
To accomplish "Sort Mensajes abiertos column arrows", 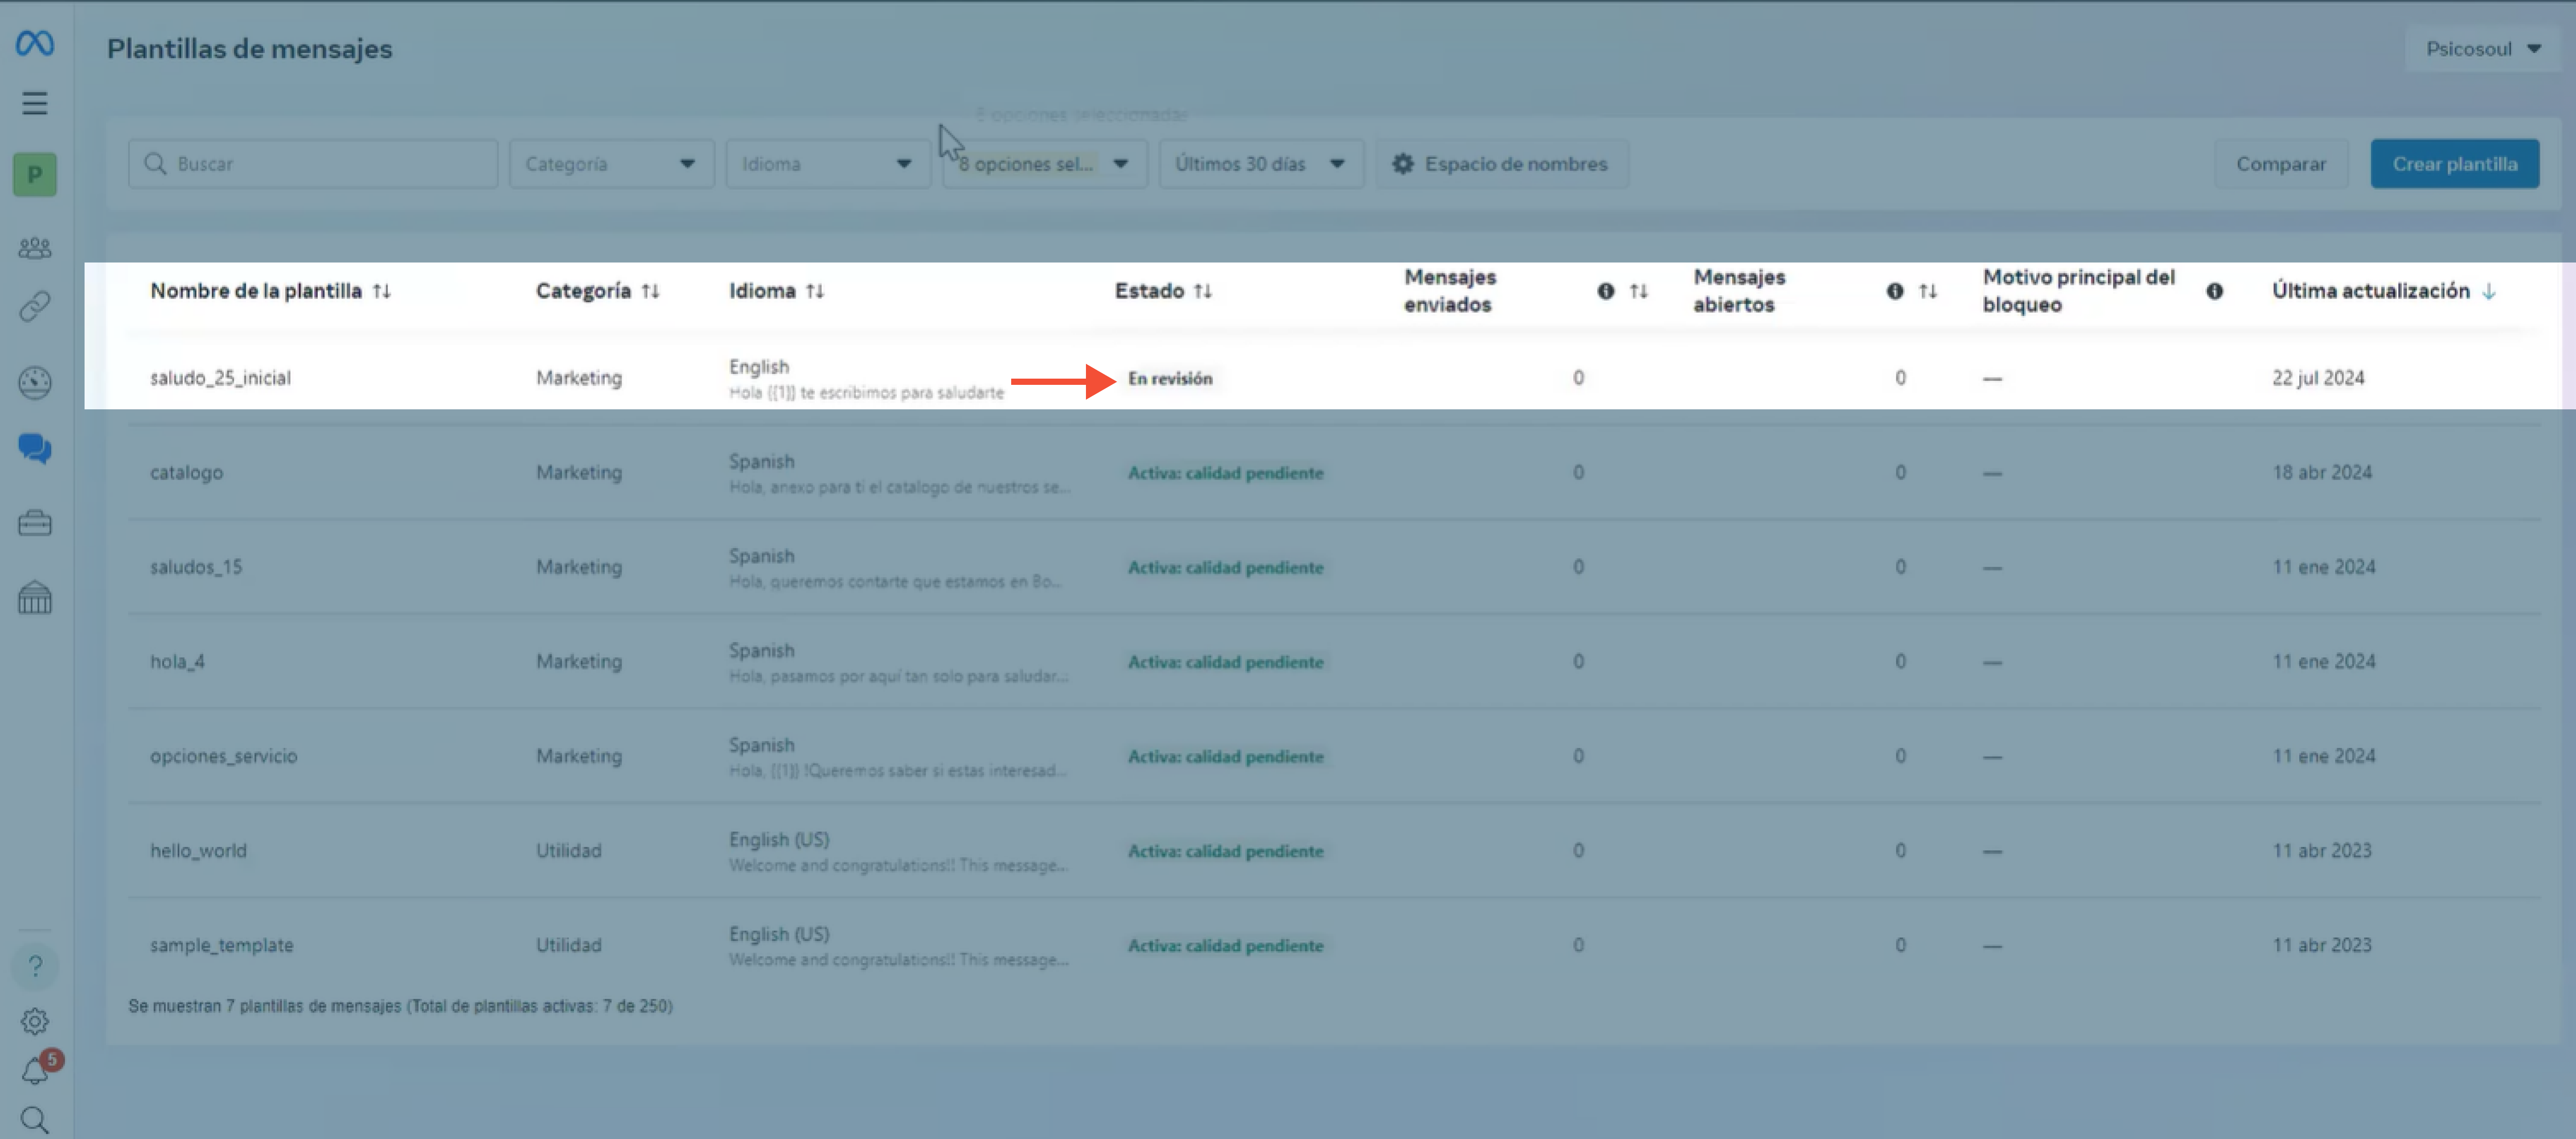I will (x=1927, y=291).
